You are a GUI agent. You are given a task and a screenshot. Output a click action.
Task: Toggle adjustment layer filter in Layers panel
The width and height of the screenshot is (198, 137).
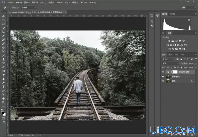(181, 59)
